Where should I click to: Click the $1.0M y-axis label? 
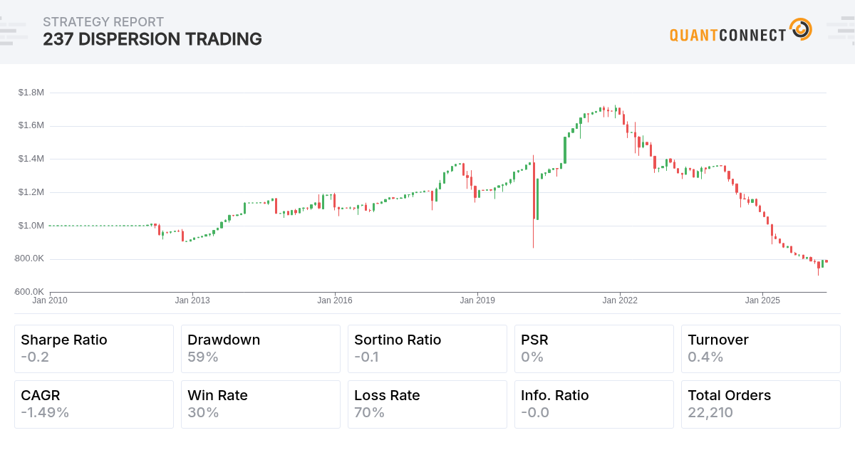pyautogui.click(x=31, y=226)
